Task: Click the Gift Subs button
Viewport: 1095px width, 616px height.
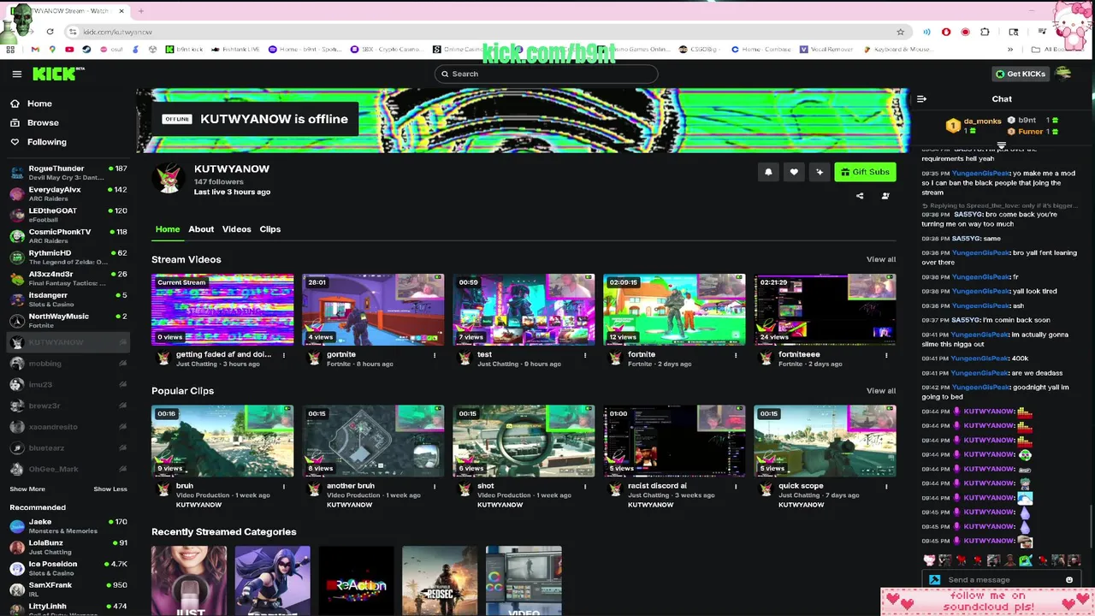Action: click(865, 172)
